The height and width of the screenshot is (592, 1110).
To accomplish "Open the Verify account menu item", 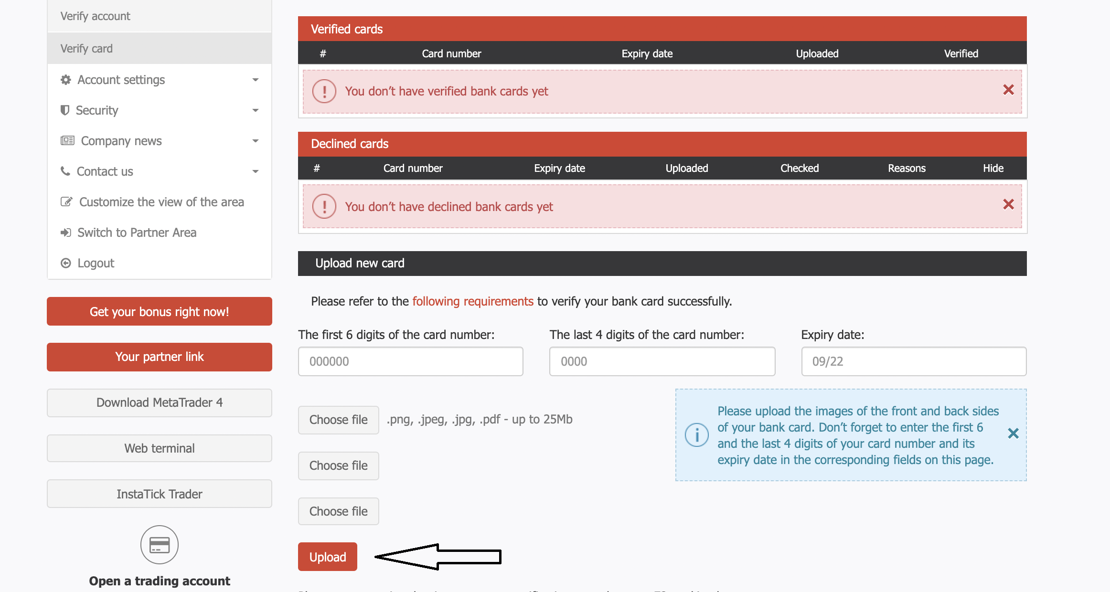I will pyautogui.click(x=96, y=16).
